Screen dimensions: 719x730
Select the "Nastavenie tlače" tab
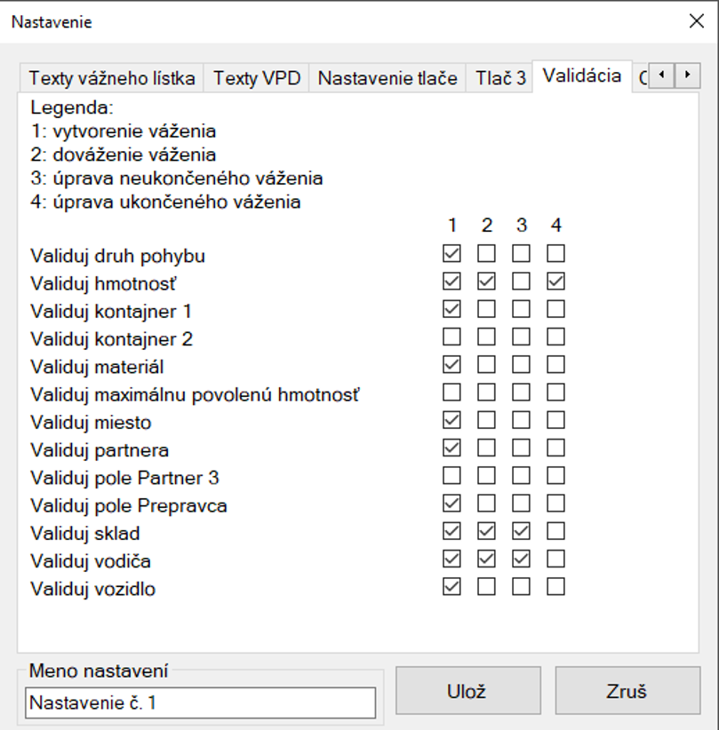point(389,77)
